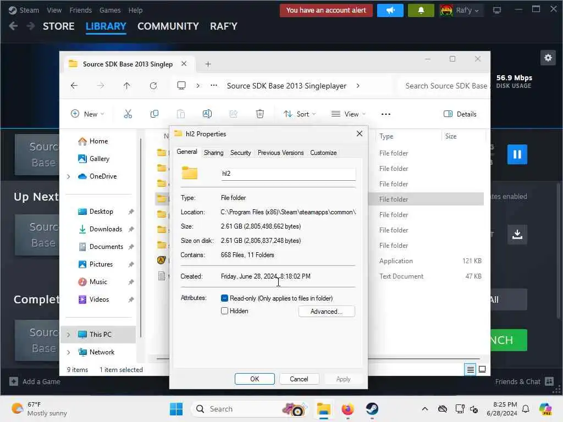Switch Explorer to details list view icon
The width and height of the screenshot is (563, 422).
click(471, 369)
